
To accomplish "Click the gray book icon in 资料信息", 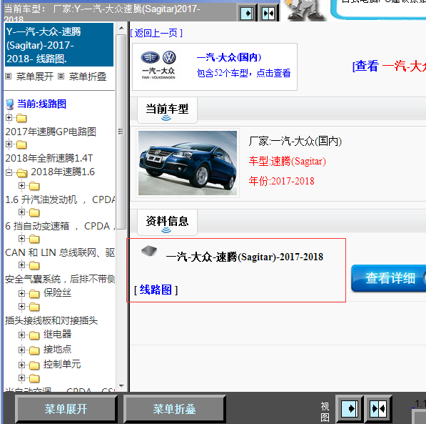I will (149, 251).
